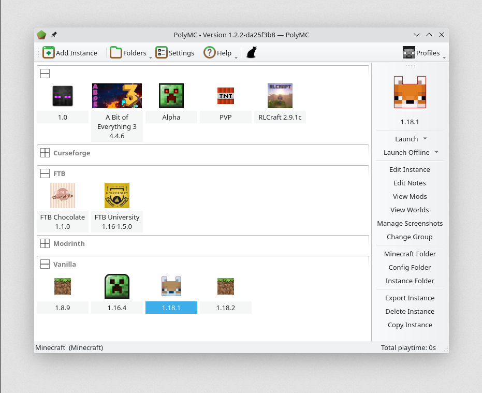Click the 1.18.1 name under the side fox icon
The image size is (482, 393).
point(410,122)
